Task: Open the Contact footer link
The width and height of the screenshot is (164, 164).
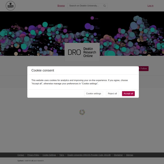Action: pos(21,155)
